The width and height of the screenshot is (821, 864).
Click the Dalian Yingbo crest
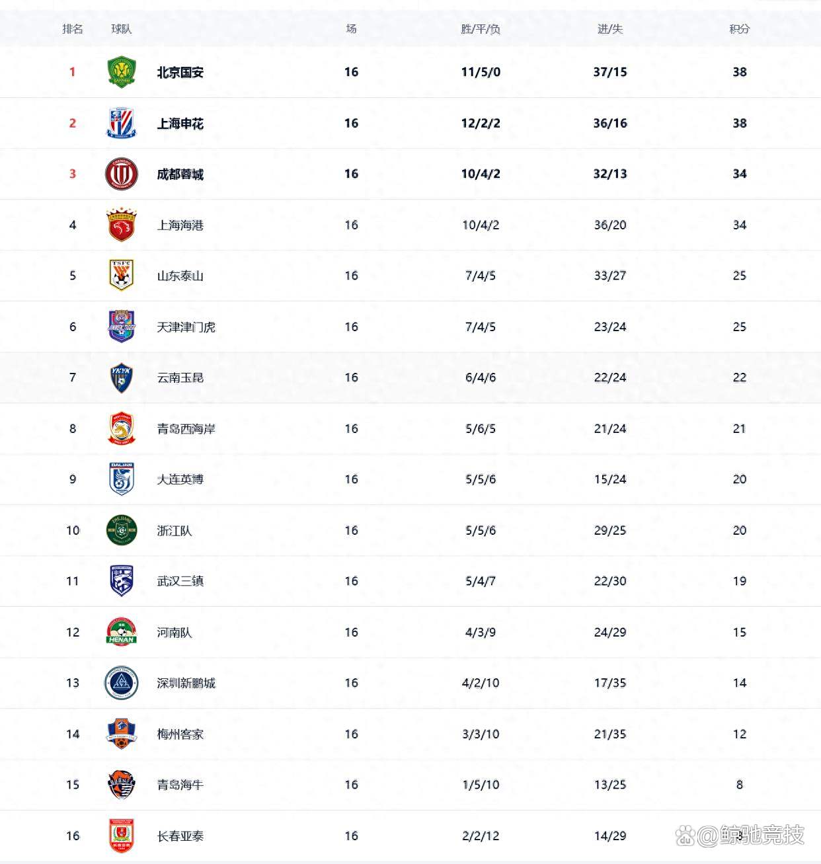tap(122, 479)
